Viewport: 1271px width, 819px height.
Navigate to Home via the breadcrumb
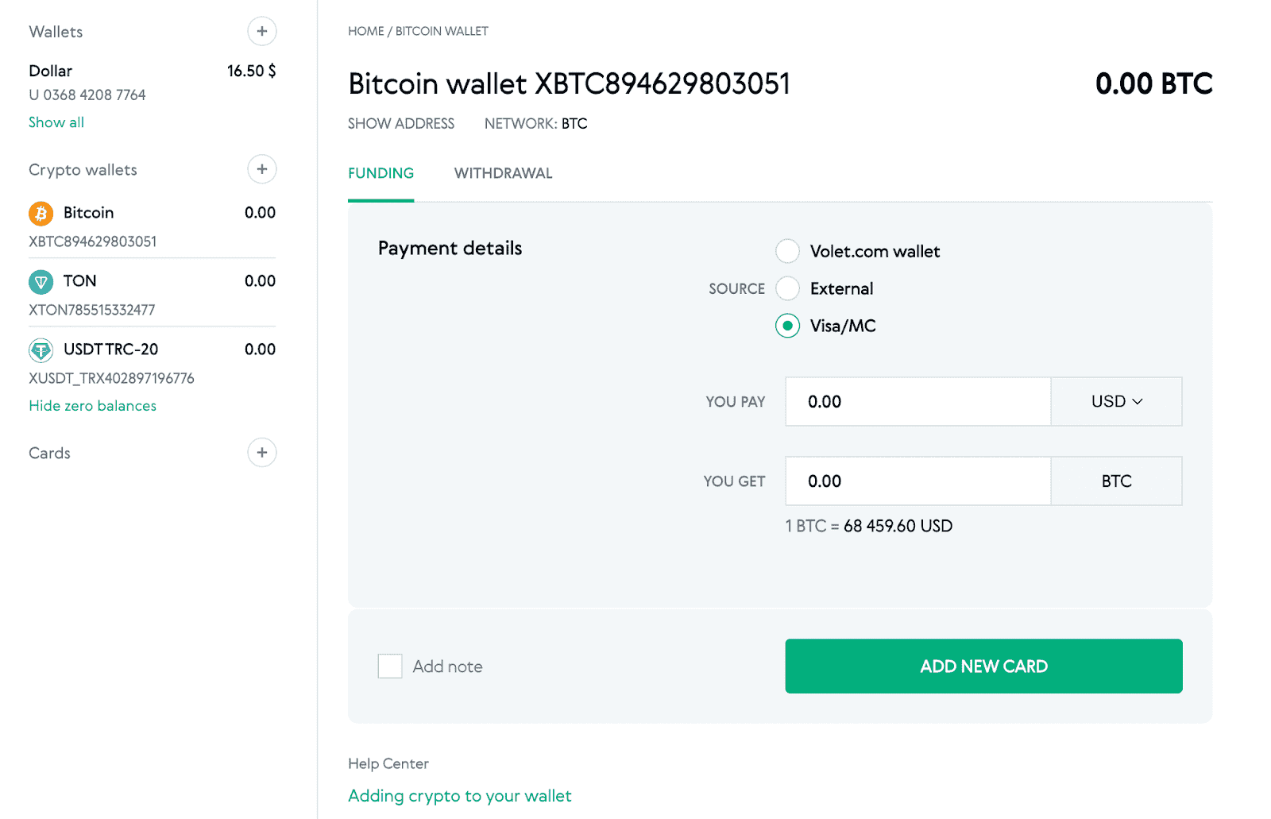coord(365,31)
